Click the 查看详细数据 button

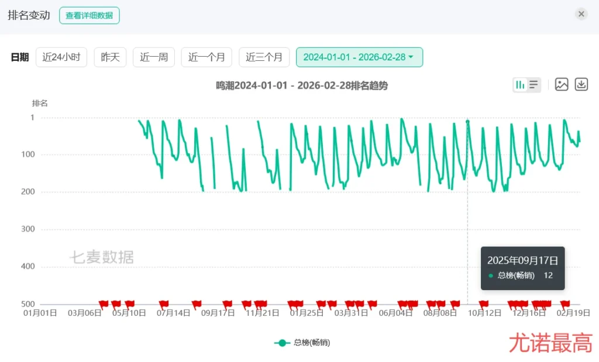(89, 16)
